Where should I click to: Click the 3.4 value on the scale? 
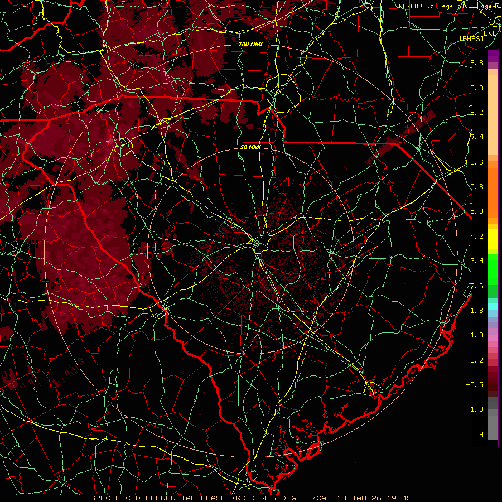coord(477,261)
